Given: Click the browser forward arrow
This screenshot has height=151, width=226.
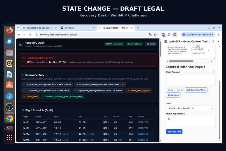Looking at the screenshot, I should [24, 35].
